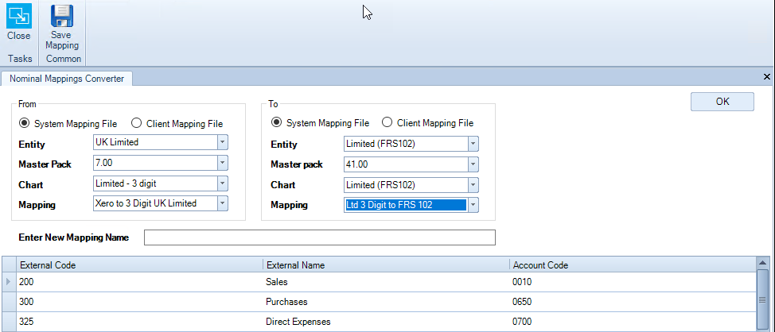Click the Enter New Mapping Name text field
775x332 pixels.
click(319, 237)
